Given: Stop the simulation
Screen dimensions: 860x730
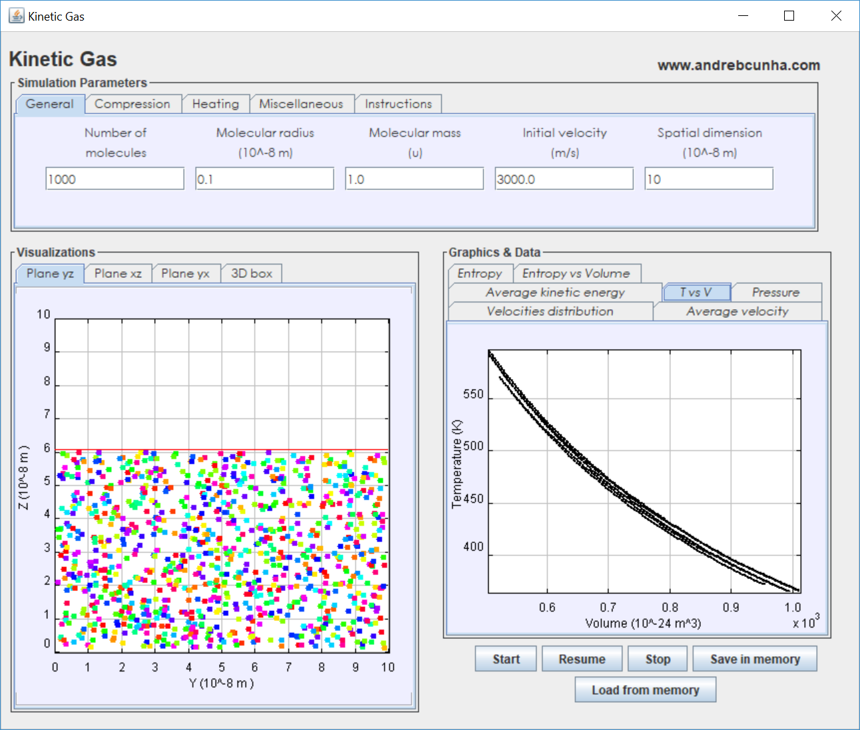Looking at the screenshot, I should (658, 659).
